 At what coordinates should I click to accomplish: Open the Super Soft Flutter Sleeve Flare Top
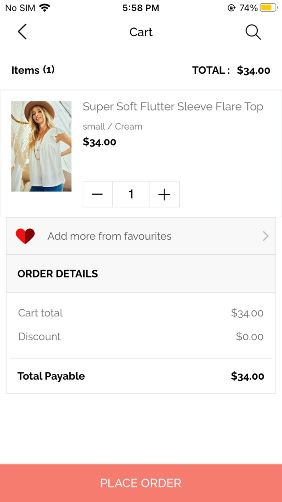coord(173,107)
